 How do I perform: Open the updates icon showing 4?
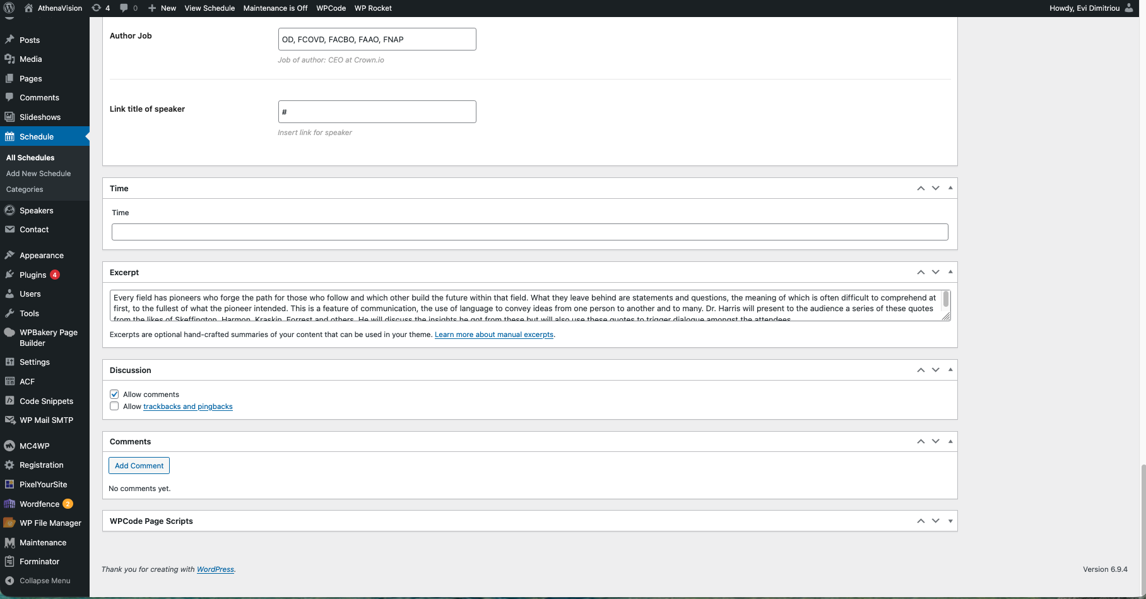(x=96, y=8)
